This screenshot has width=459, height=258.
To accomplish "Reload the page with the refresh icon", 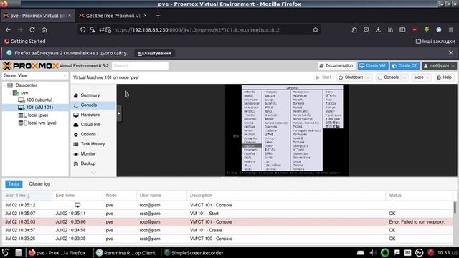I will point(32,29).
